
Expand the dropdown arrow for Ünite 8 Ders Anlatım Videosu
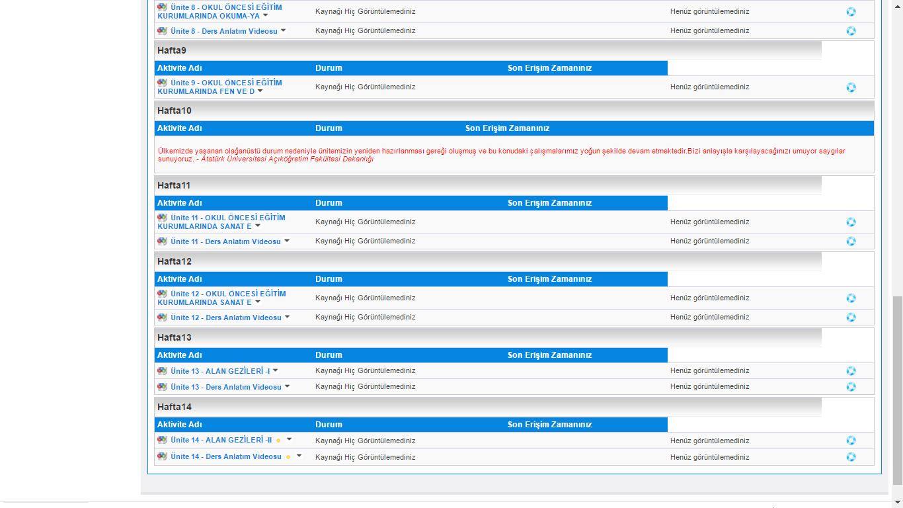click(x=283, y=30)
